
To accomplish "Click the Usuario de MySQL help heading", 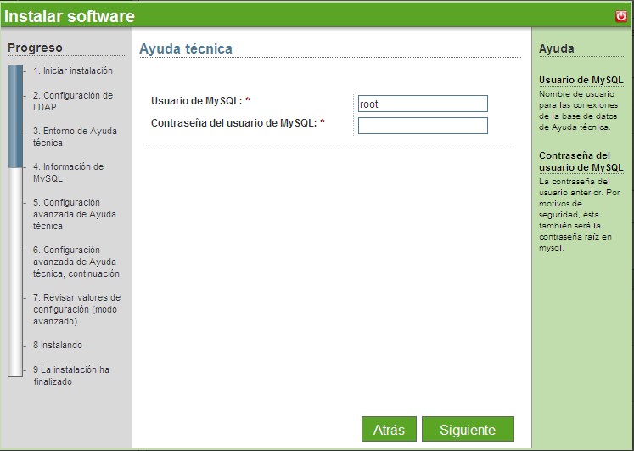I will click(x=581, y=80).
